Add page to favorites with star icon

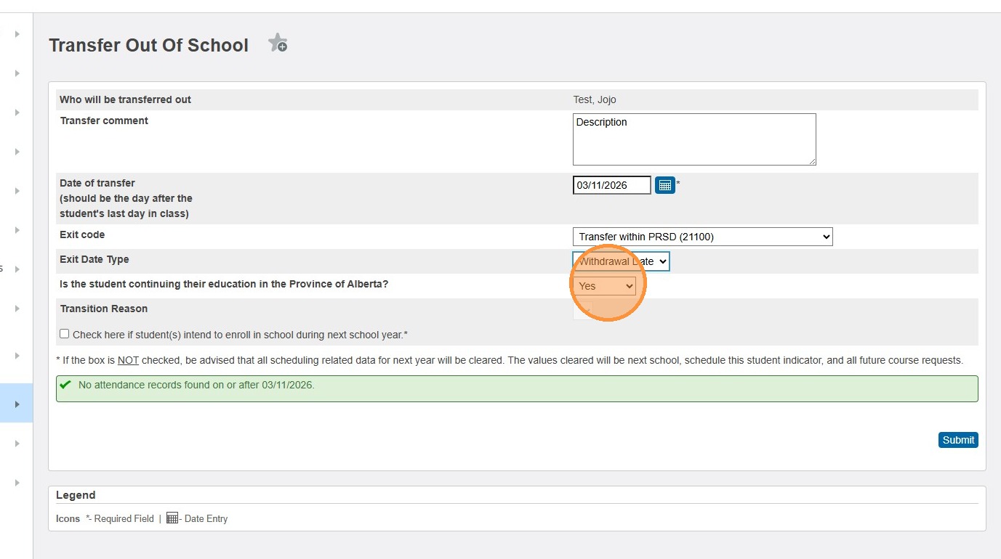pos(278,44)
